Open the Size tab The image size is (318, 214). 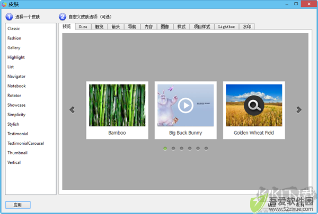[83, 26]
